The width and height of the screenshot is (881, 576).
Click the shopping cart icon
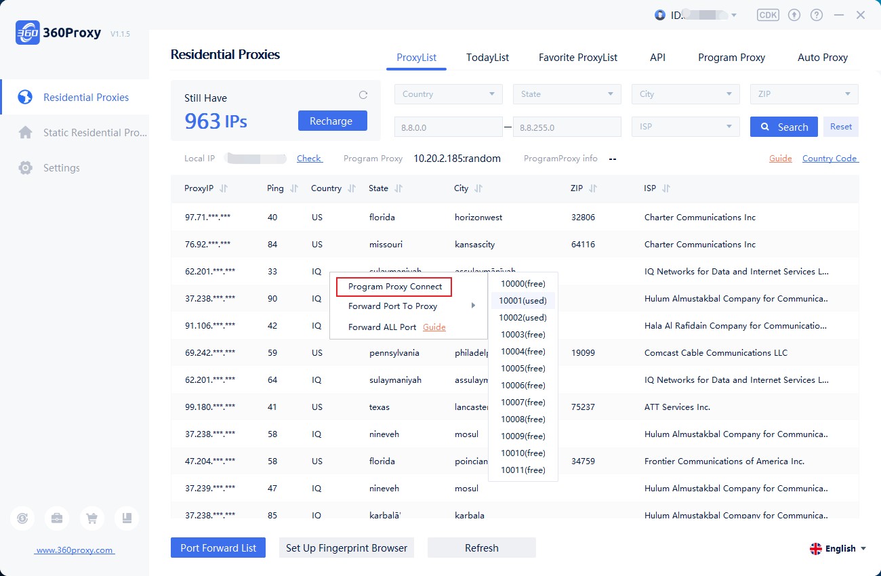tap(91, 518)
